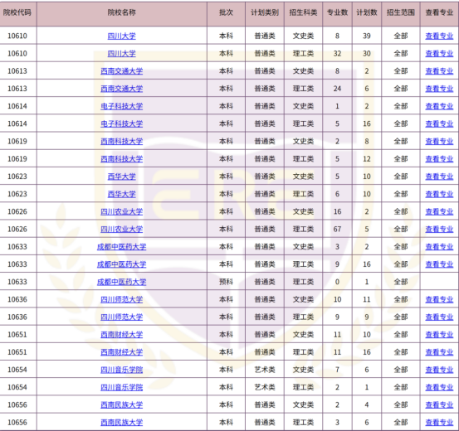The width and height of the screenshot is (459, 431).
Task: Click 查看专业 for 电子科技大学 理工类
Action: click(x=439, y=123)
